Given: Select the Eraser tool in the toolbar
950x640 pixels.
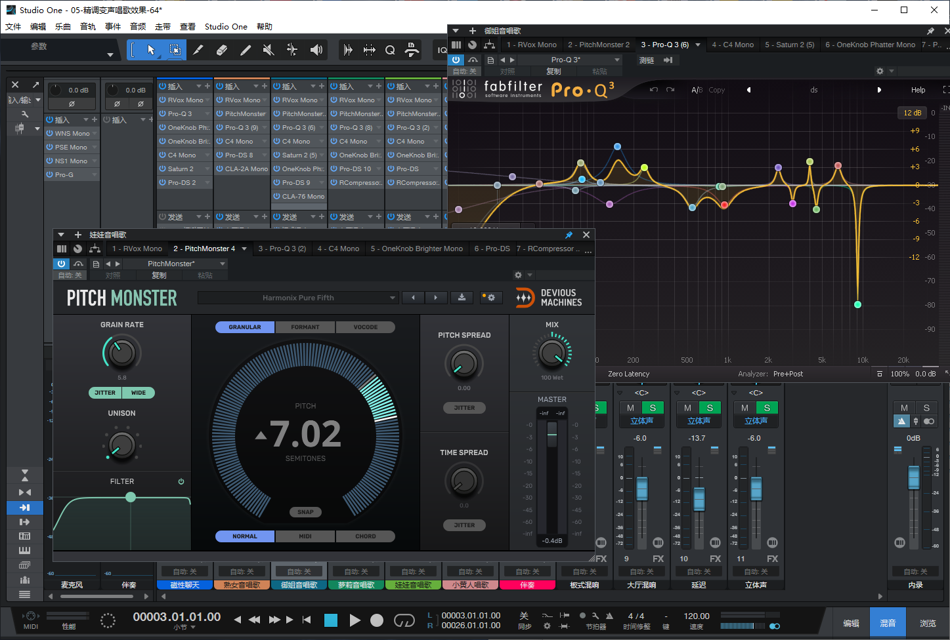Looking at the screenshot, I should pos(221,49).
